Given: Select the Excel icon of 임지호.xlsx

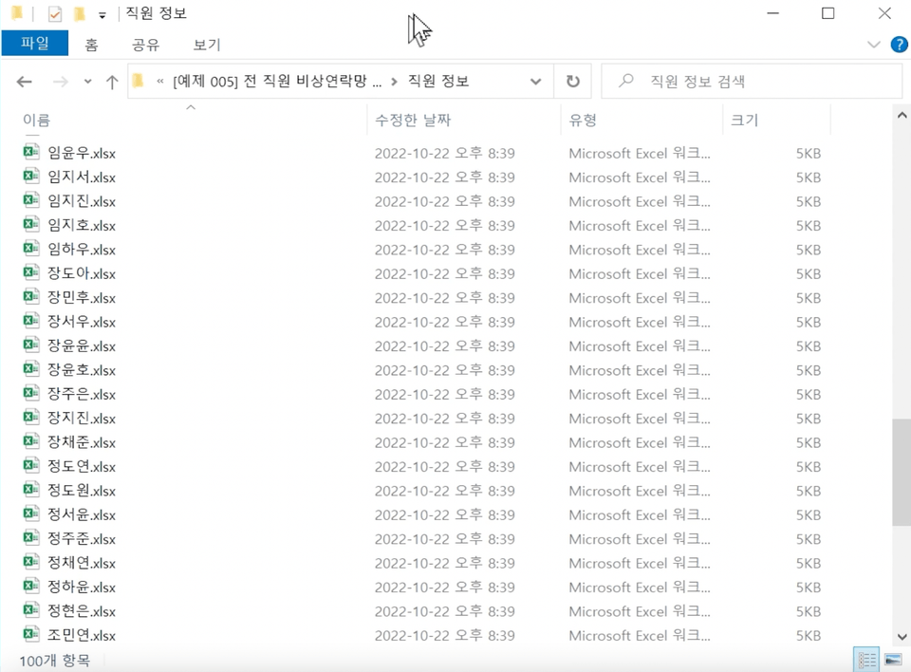Looking at the screenshot, I should click(x=30, y=224).
